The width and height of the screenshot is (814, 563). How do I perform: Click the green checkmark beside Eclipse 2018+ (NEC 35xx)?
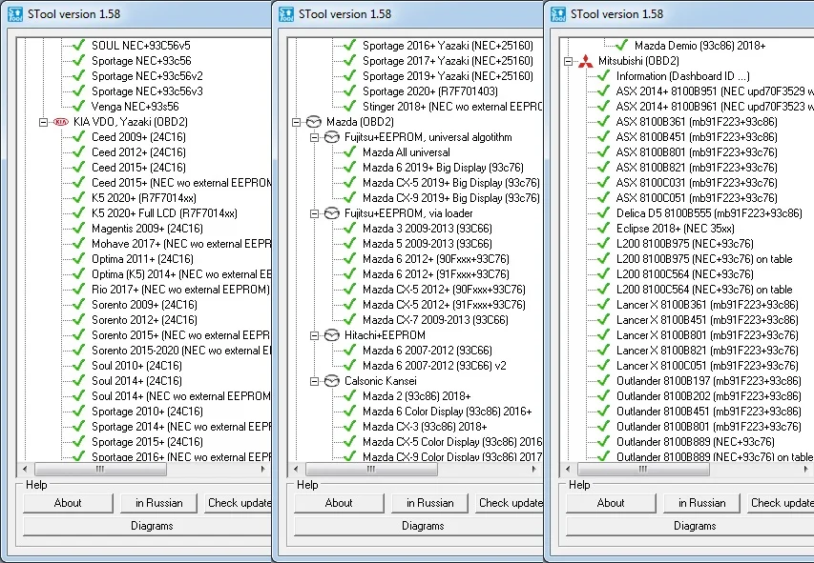603,228
